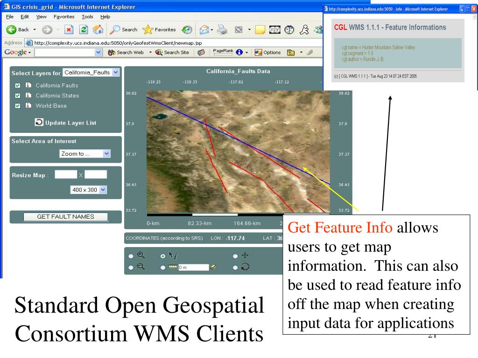Click the Google toolbar Options button
This screenshot has width=478, height=358.
point(267,52)
